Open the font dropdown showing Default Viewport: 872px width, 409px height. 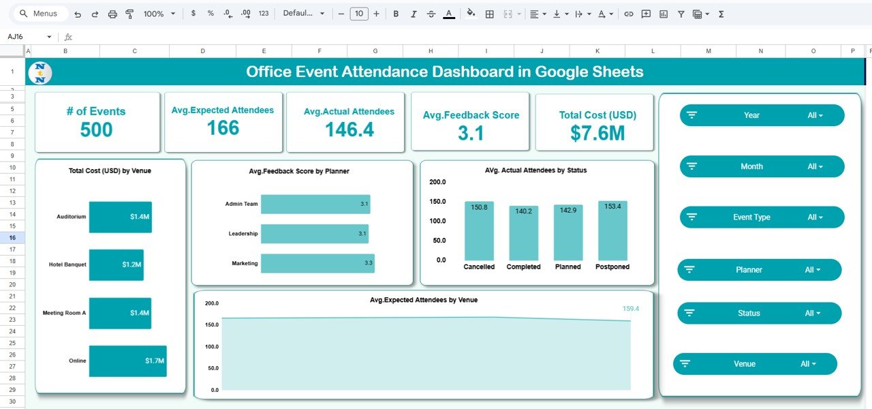302,14
